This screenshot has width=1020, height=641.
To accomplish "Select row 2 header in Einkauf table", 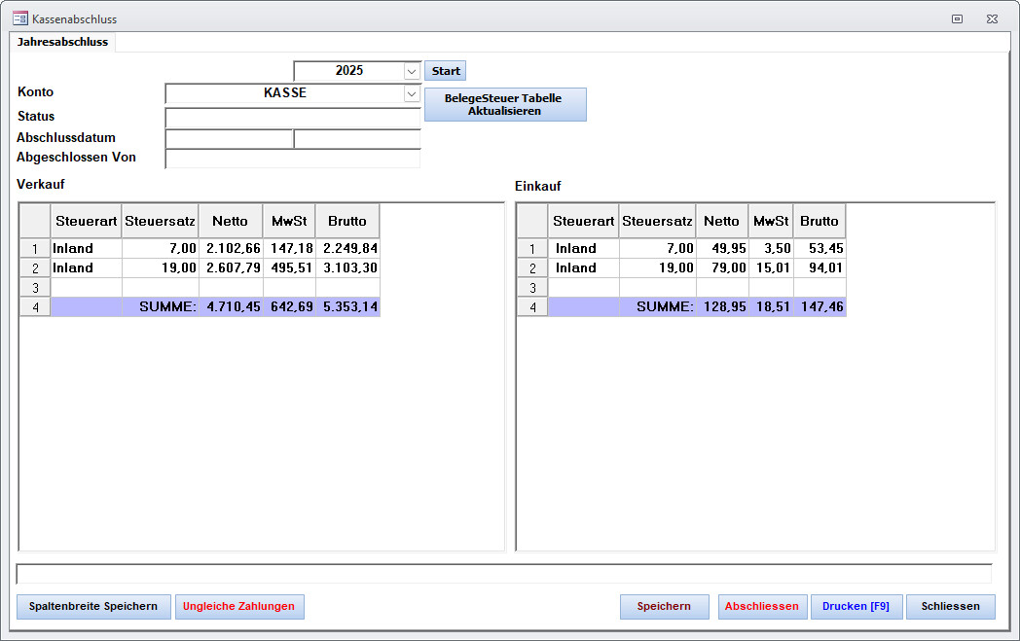I will coord(531,268).
